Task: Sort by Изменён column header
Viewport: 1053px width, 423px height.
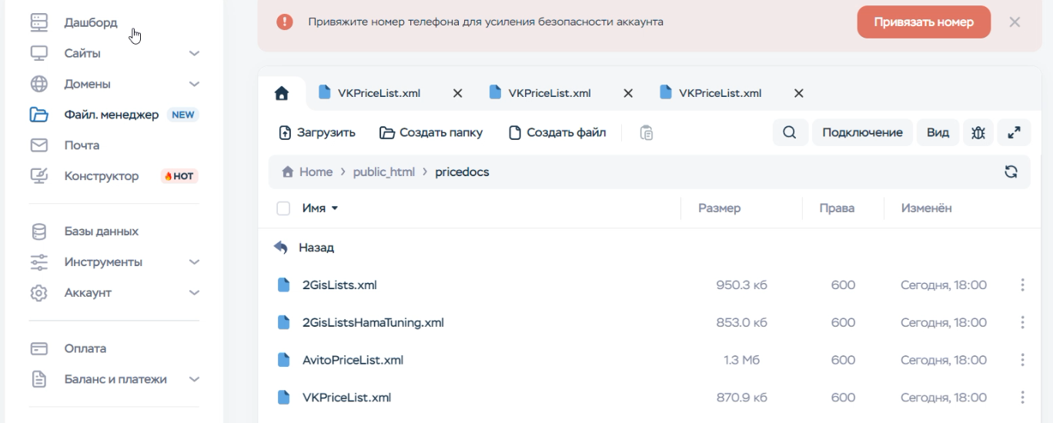Action: point(926,208)
